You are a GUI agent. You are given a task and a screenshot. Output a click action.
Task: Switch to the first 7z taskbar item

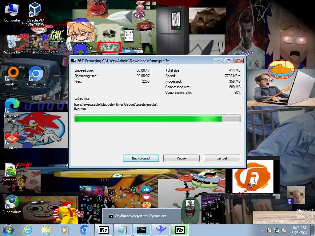point(104,230)
